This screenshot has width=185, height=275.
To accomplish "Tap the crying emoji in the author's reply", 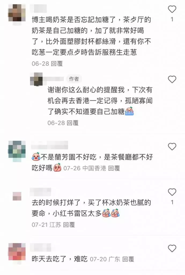I will [x=129, y=111].
